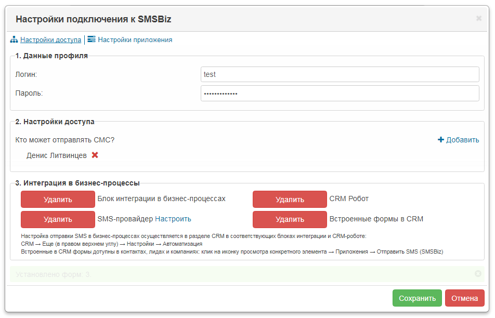Viewport: 495px width, 318px height.
Task: Delete Блок интеграции в бизнес-процессах
Action: coord(58,200)
